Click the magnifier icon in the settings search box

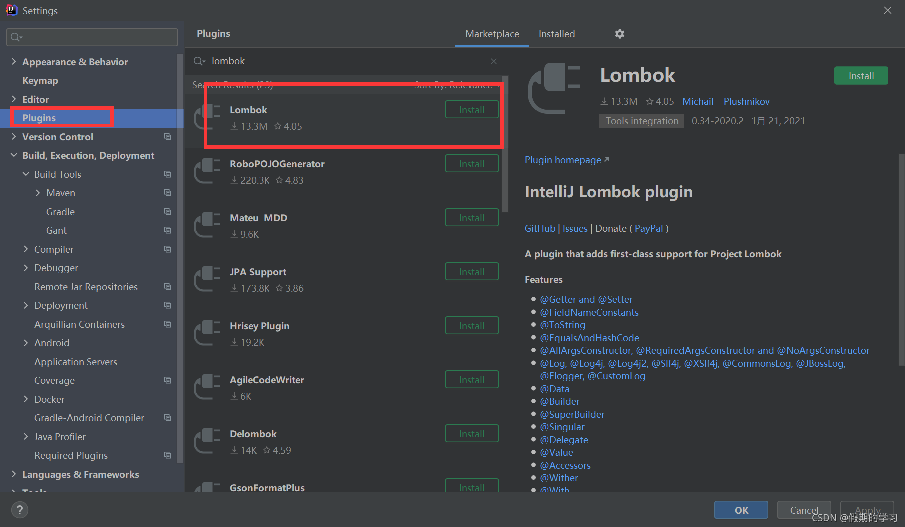click(16, 37)
